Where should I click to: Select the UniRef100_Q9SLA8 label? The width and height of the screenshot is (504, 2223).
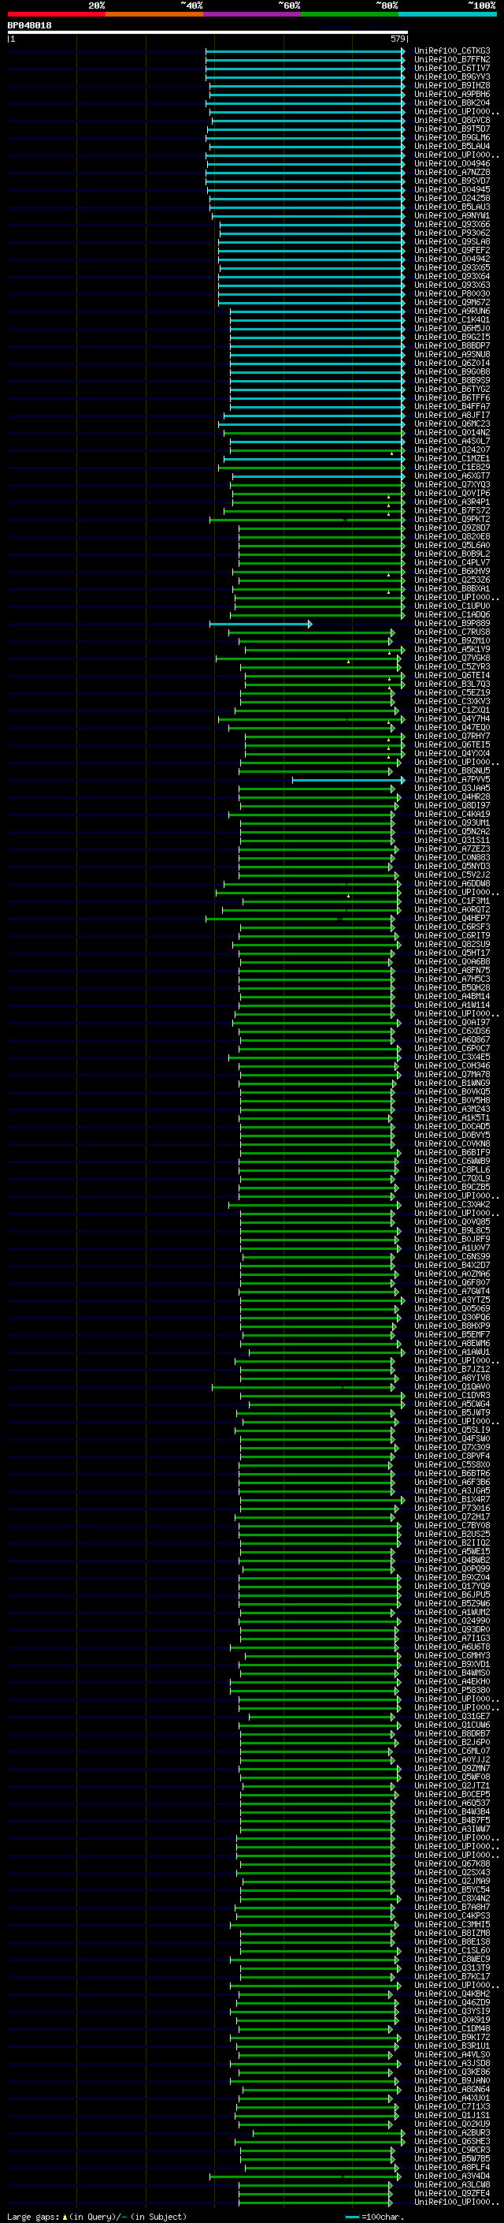[452, 241]
